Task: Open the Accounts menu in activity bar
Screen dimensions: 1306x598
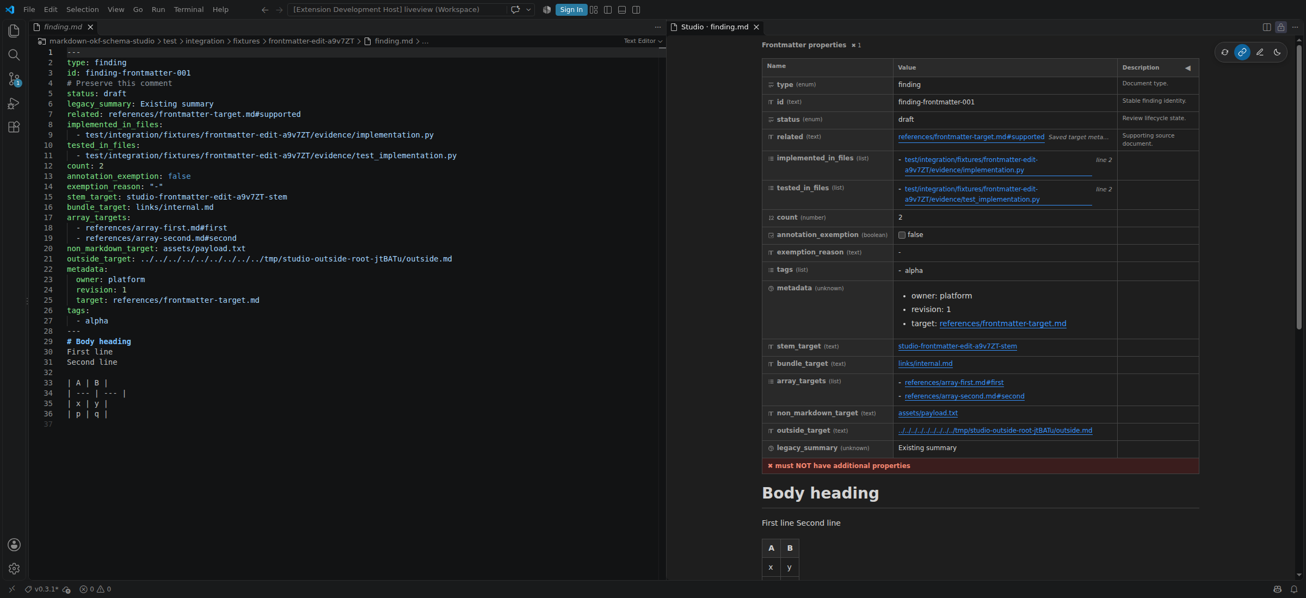Action: 14,545
